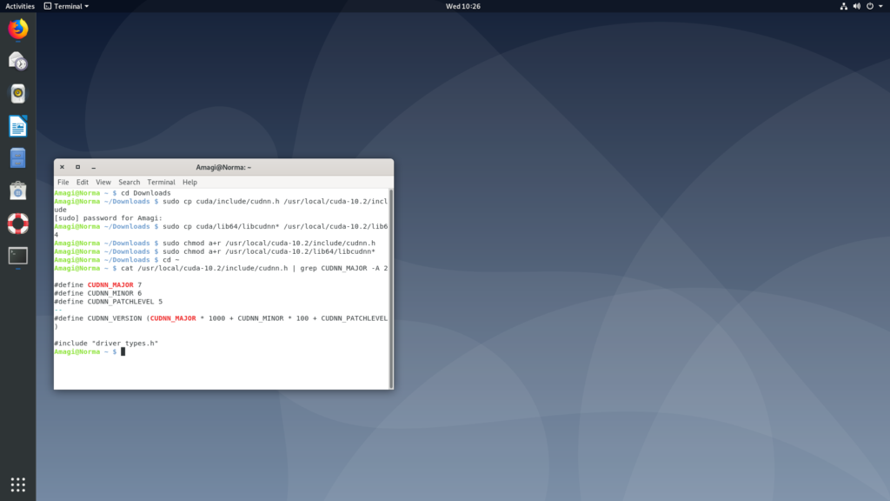Maximize the Terminal window
The height and width of the screenshot is (501, 890).
coord(77,167)
